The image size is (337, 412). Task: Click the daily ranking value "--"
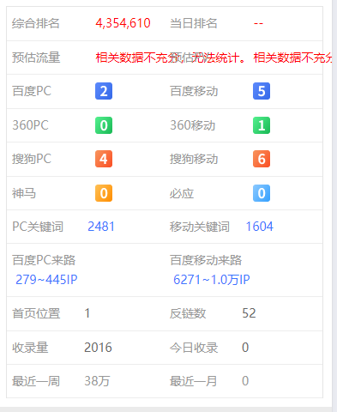[x=258, y=23]
